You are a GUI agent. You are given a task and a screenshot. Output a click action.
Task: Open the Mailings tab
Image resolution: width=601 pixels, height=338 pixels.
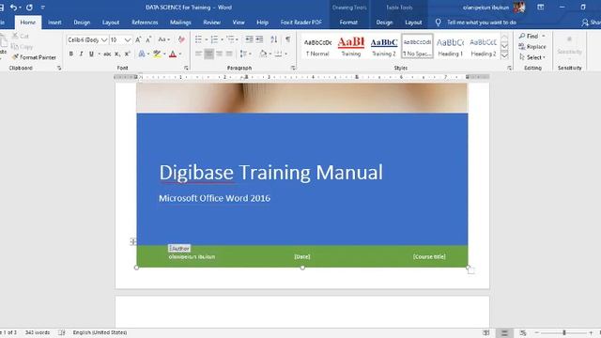(180, 23)
